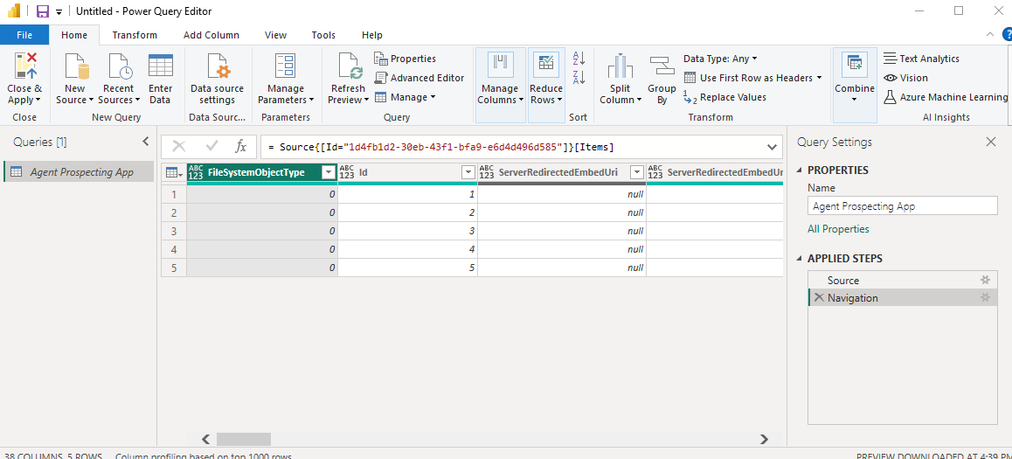Switch to the Tools tab
The width and height of the screenshot is (1012, 459).
pyautogui.click(x=323, y=35)
